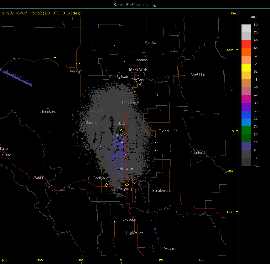Click the Base_Reflectivity title
Viewport: 270px width, 264px height.
(135, 5)
